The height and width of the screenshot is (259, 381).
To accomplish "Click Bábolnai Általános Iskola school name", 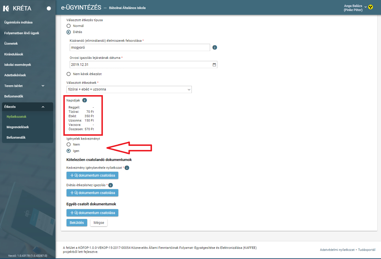I will click(x=127, y=8).
